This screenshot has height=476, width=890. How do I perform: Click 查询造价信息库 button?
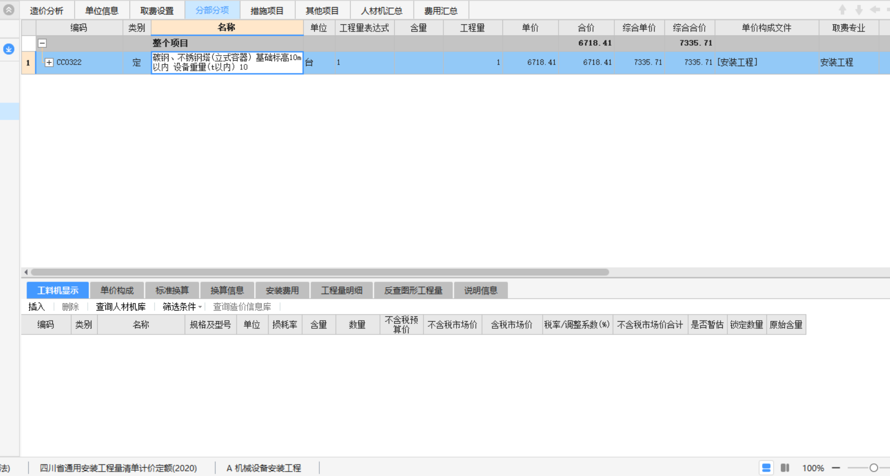point(242,307)
